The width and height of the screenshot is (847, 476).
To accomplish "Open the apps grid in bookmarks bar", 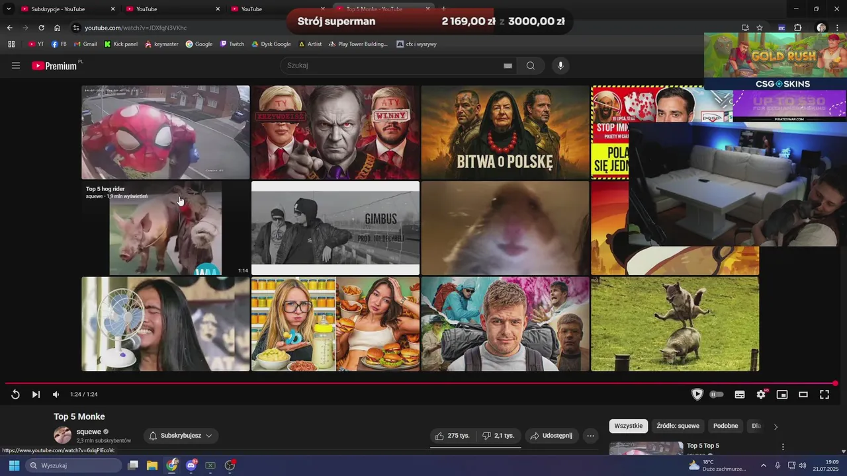I will tap(11, 44).
